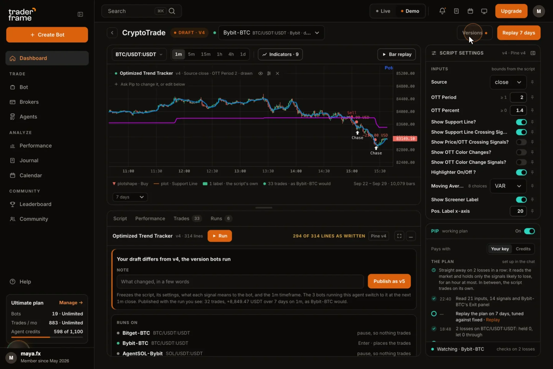Click the Publish as v5 button
This screenshot has width=553, height=369.
(x=389, y=281)
